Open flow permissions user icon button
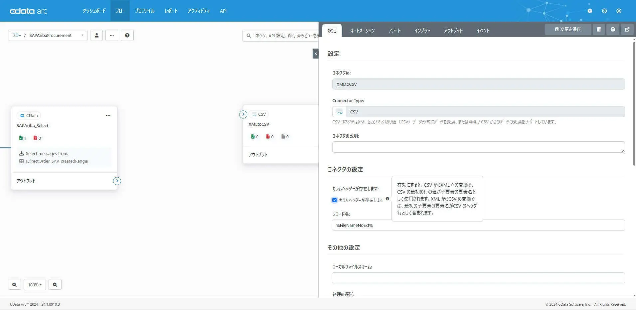Viewport: 636px width, 310px height. (96, 35)
